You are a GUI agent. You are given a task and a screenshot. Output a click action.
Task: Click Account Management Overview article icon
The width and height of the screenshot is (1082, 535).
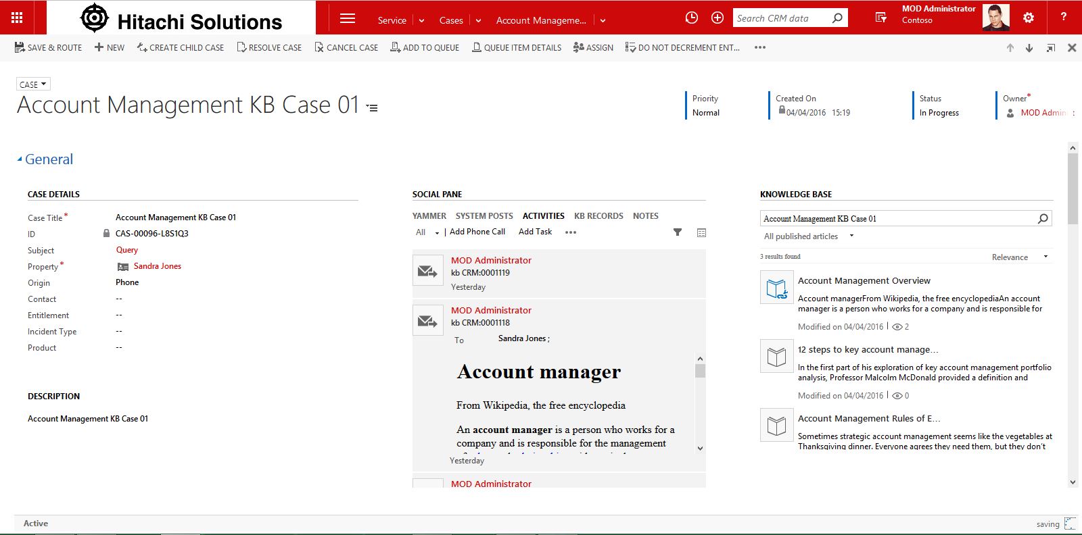776,288
